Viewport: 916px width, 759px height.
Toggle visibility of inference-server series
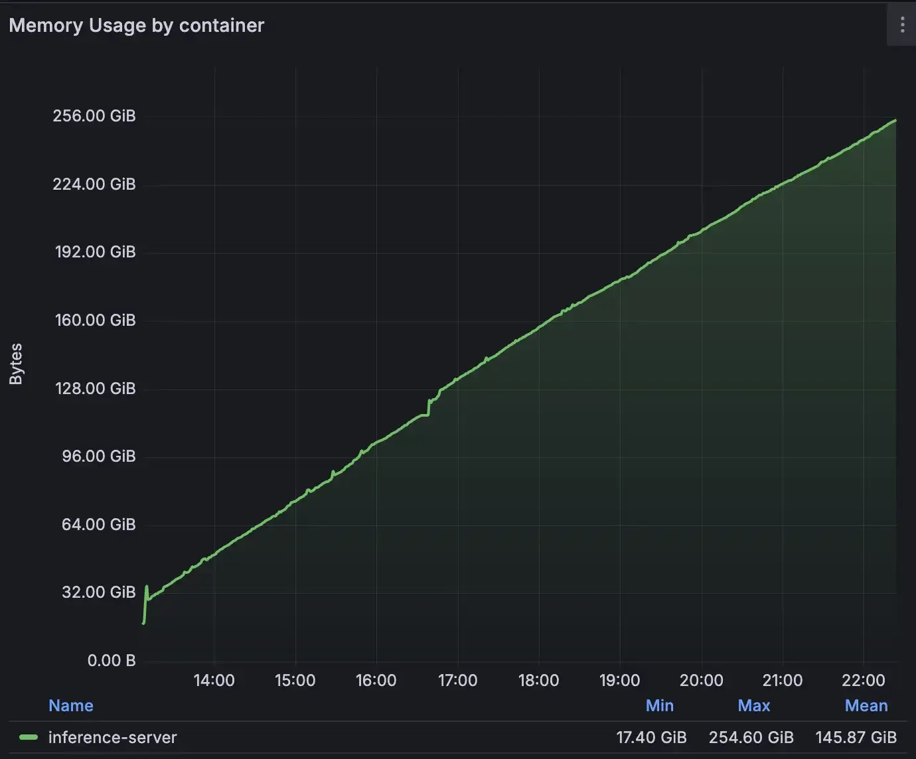pyautogui.click(x=112, y=737)
